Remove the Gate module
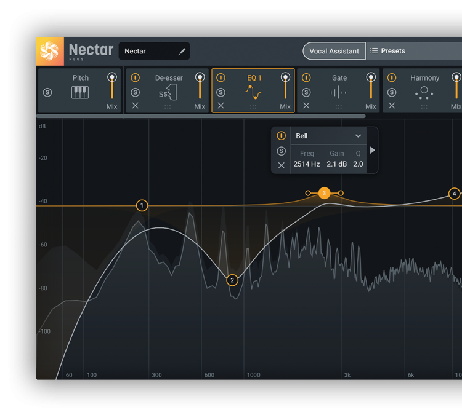The height and width of the screenshot is (418, 462). coord(306,106)
